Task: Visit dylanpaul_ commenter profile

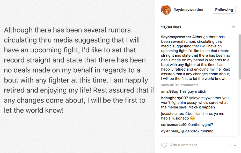Action: 170,131
